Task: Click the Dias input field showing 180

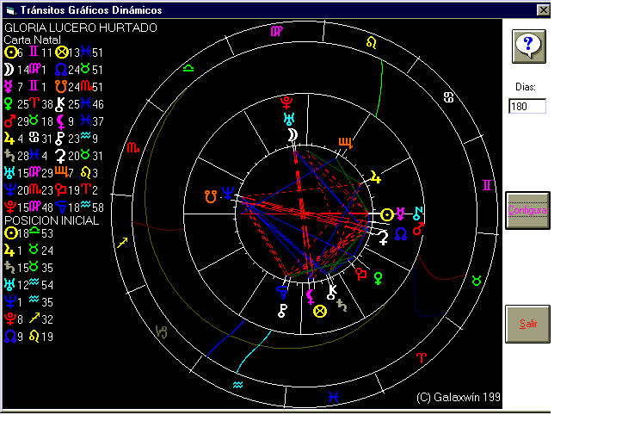Action: pos(527,107)
